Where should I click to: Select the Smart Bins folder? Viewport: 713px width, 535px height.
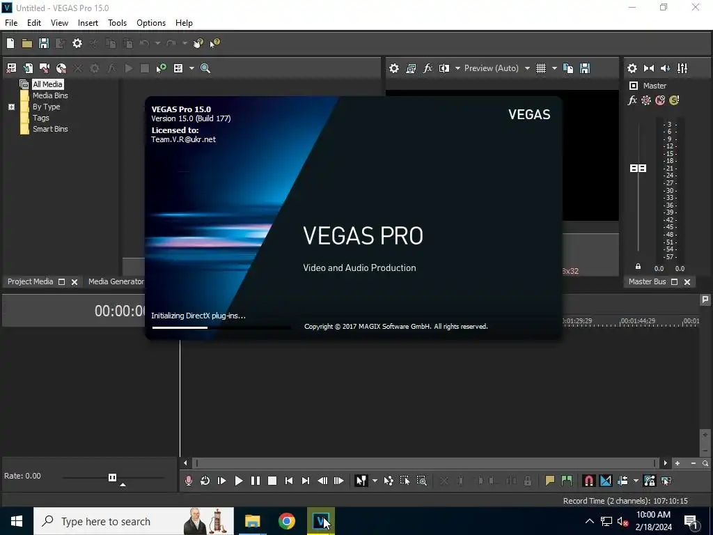point(50,129)
